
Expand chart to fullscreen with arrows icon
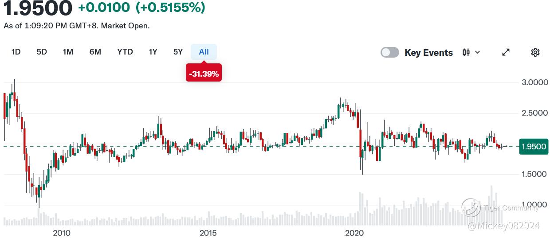click(506, 52)
